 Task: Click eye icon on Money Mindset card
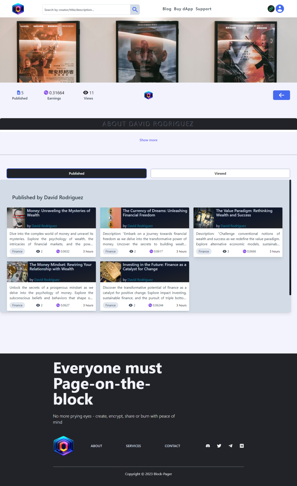(38, 305)
